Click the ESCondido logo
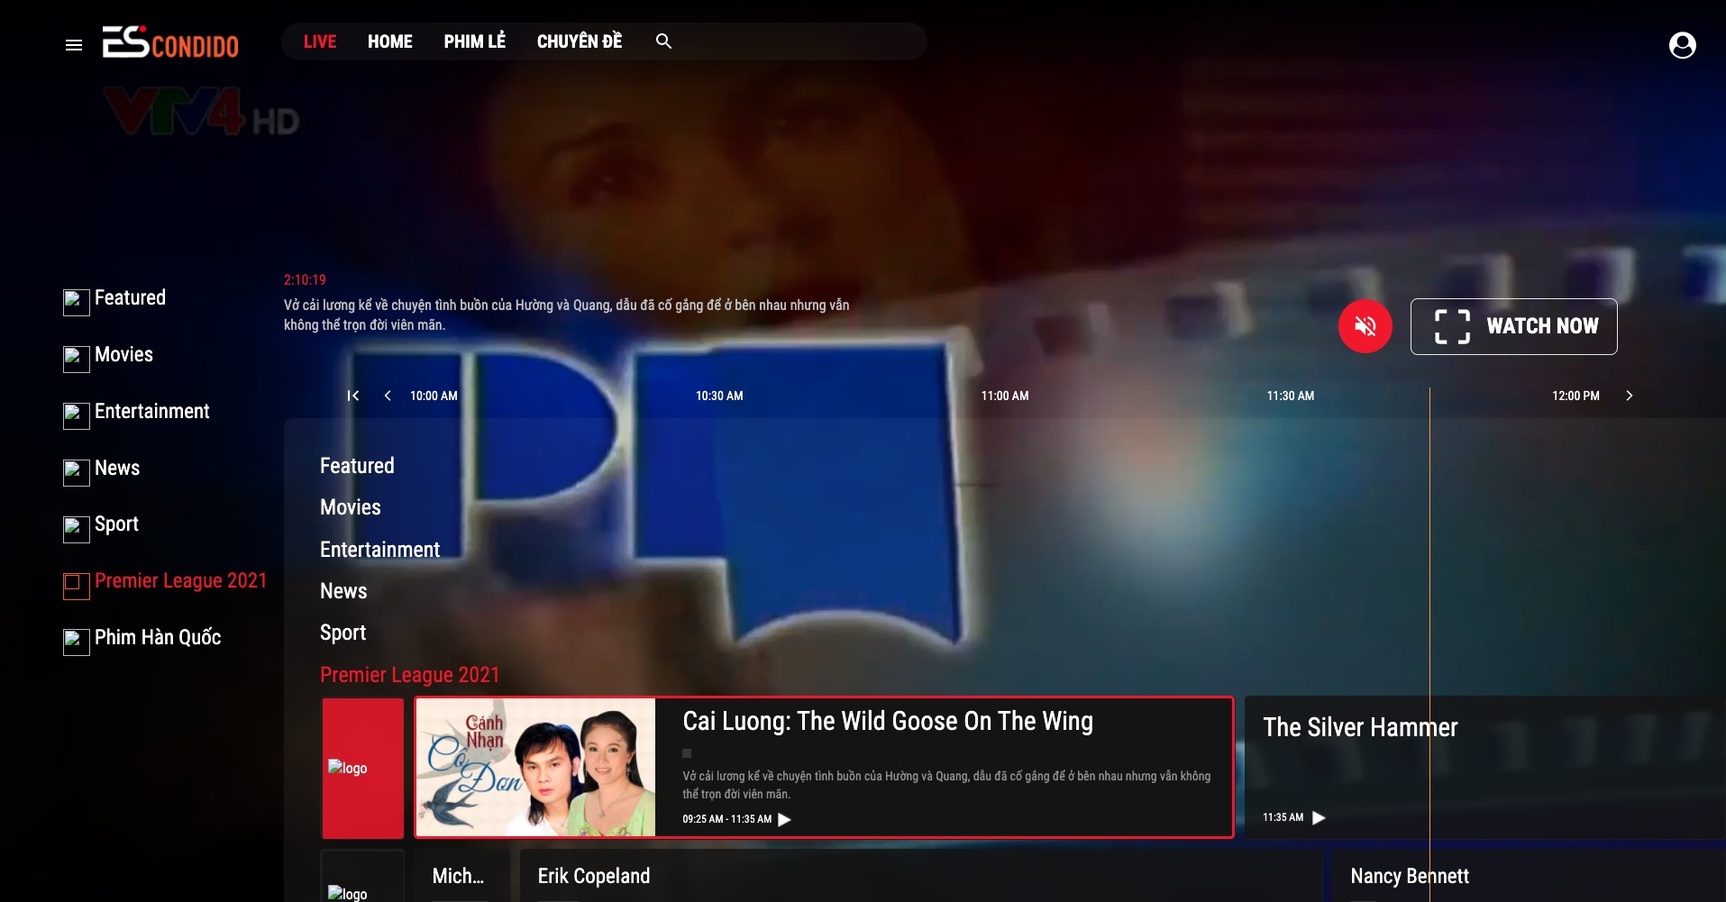The image size is (1726, 902). tap(170, 42)
